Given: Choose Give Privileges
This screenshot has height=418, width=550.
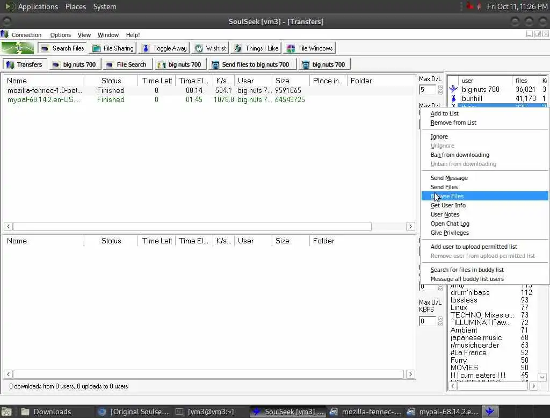Looking at the screenshot, I should [x=485, y=233].
